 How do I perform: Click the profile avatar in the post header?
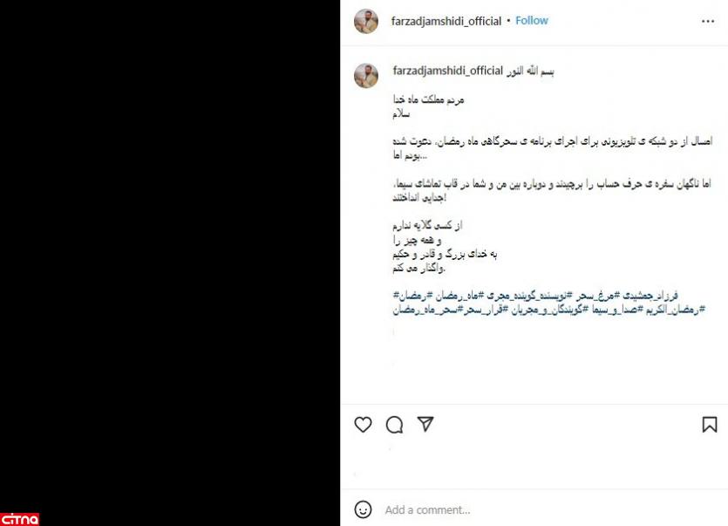click(x=366, y=21)
